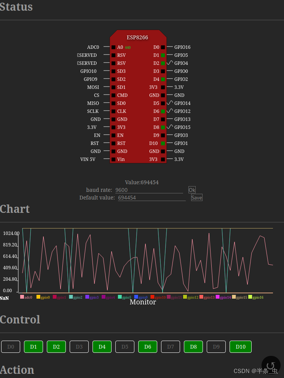Click the gpio12 legend swatch

click(185, 297)
